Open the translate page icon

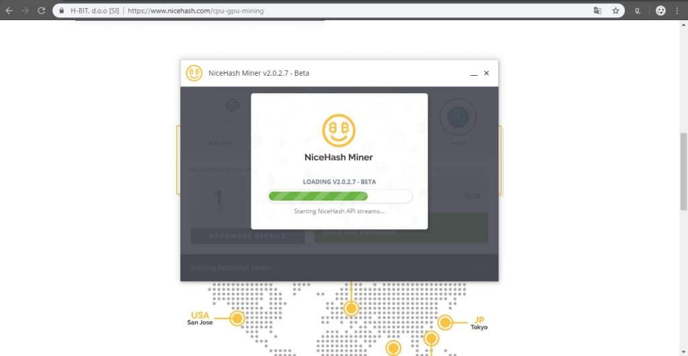[597, 11]
